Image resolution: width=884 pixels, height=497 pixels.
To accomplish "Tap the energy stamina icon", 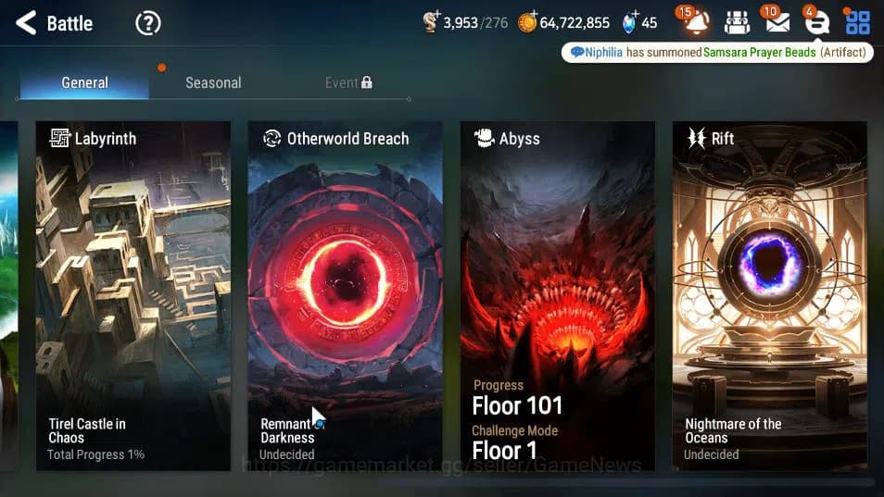I will click(x=431, y=22).
